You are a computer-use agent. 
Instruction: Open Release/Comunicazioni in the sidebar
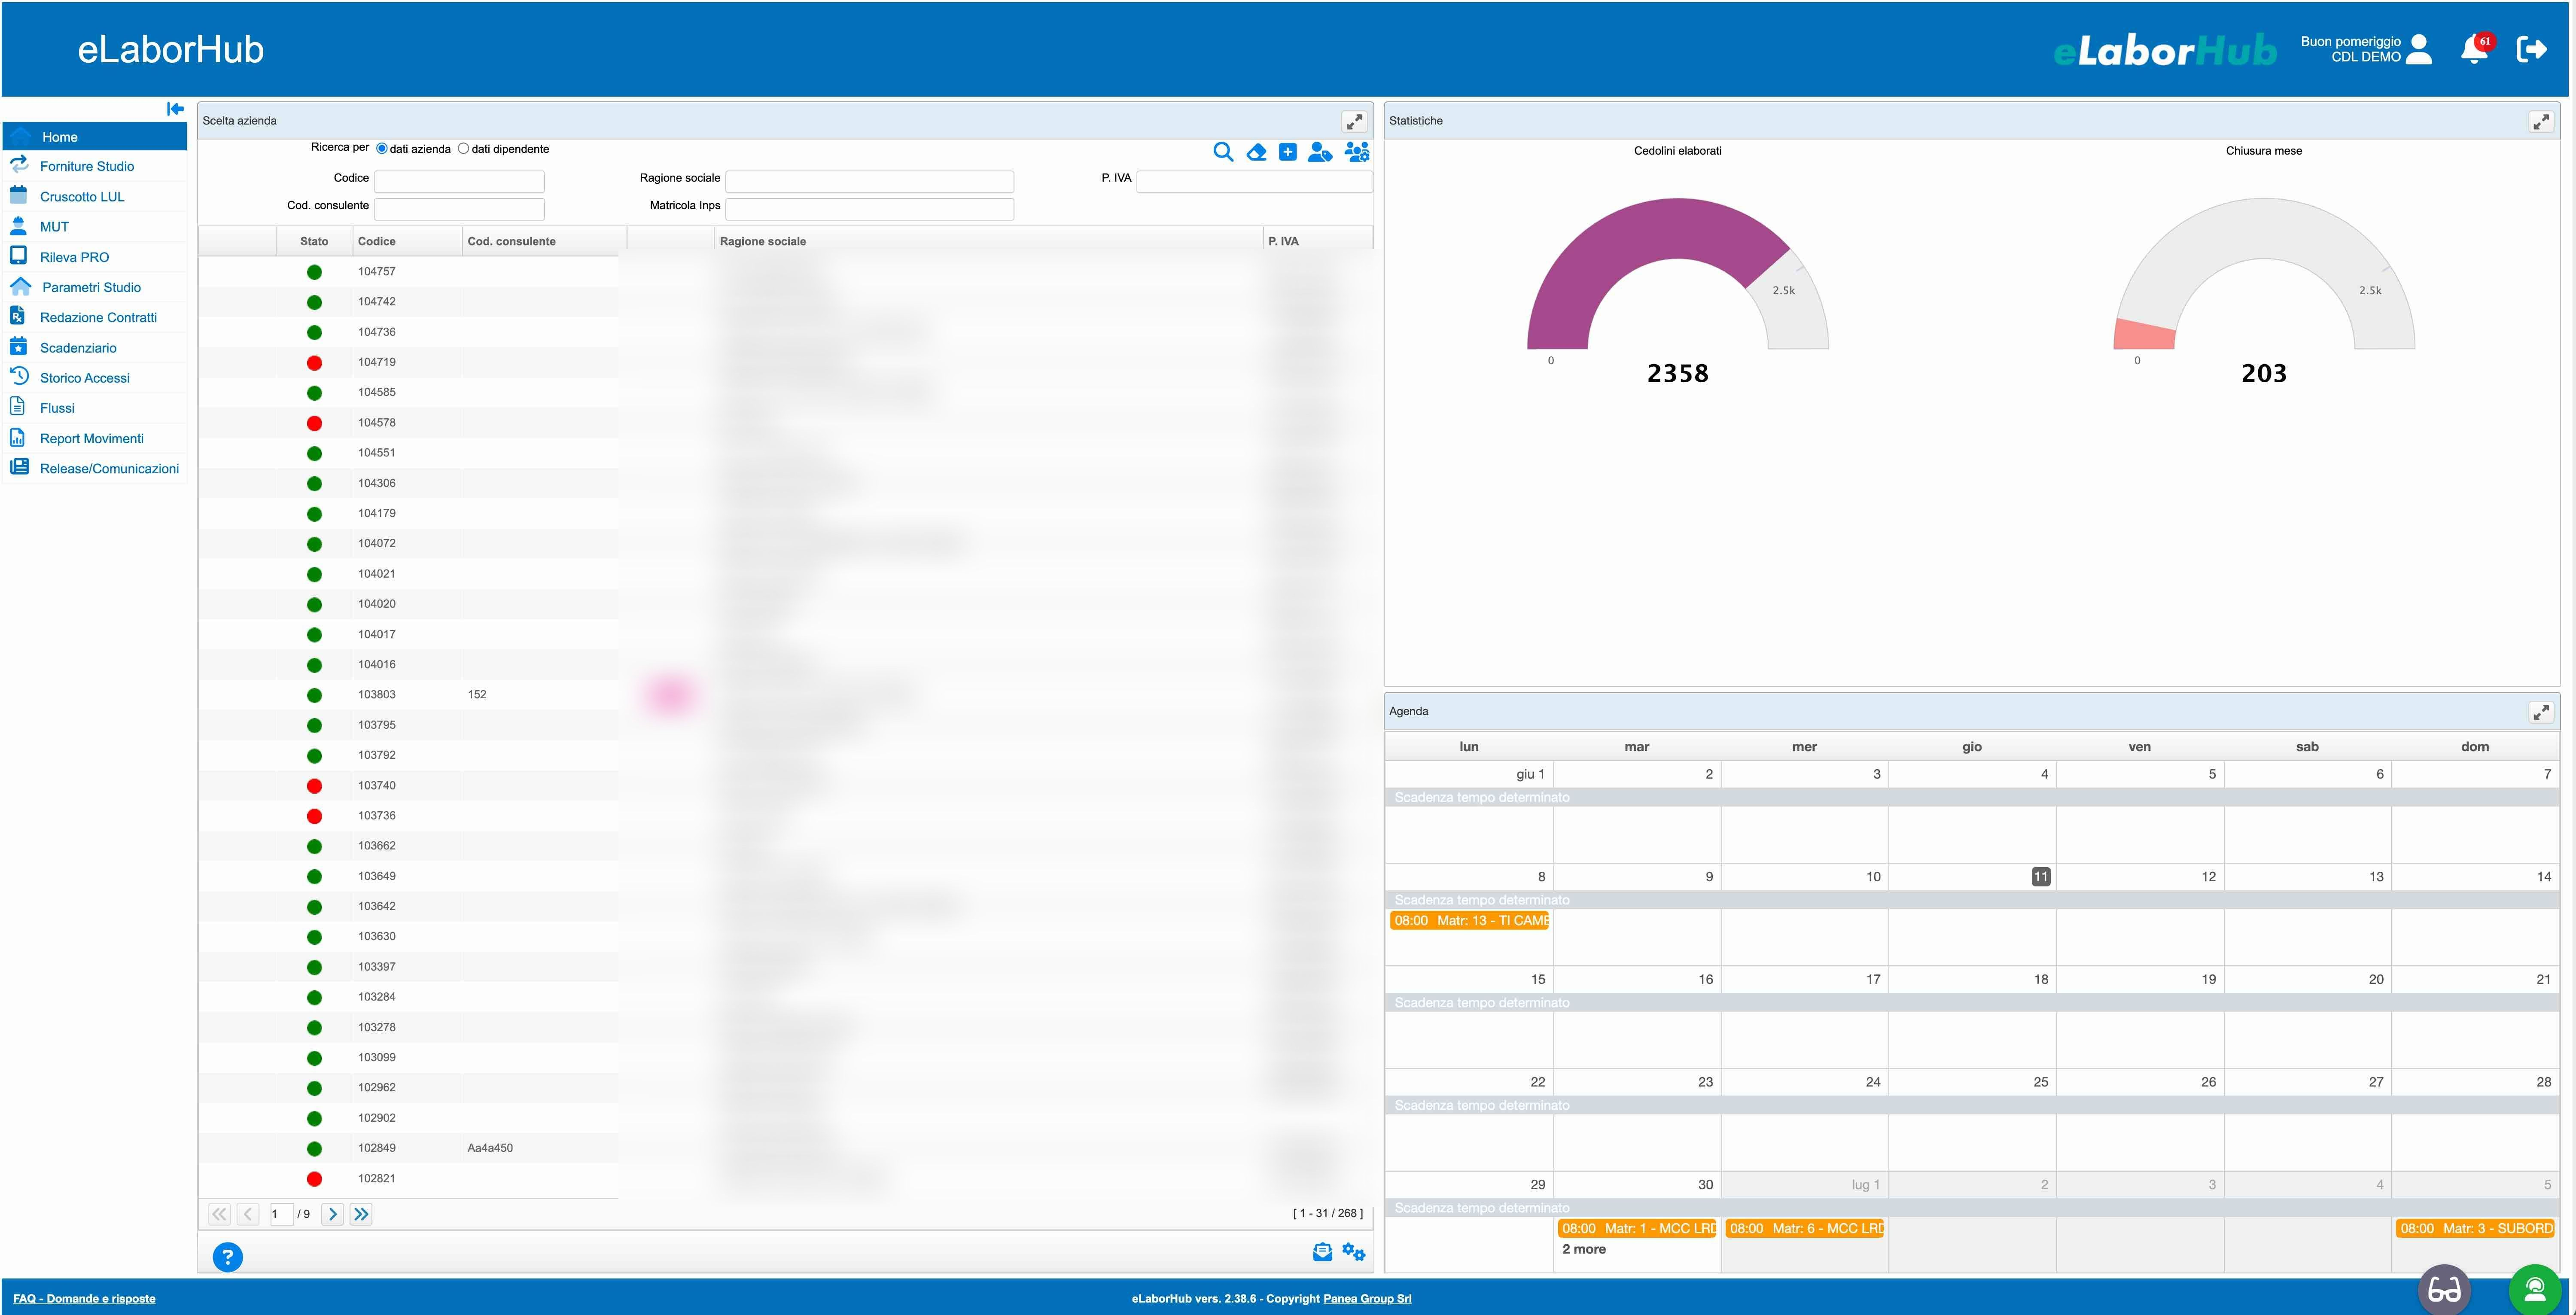[x=95, y=468]
